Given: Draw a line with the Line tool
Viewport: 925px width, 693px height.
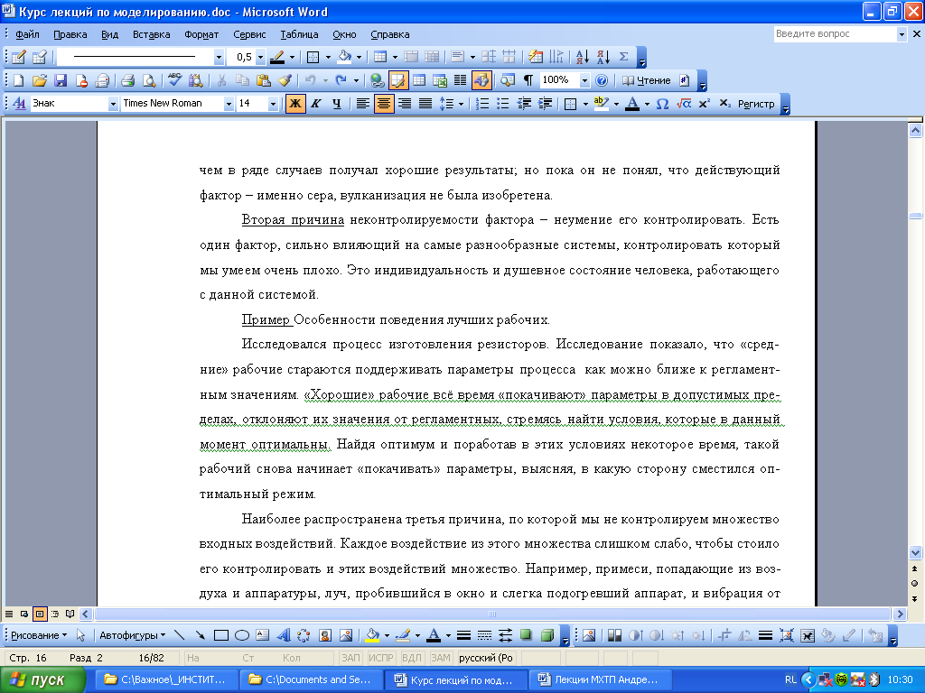Looking at the screenshot, I should [x=180, y=635].
